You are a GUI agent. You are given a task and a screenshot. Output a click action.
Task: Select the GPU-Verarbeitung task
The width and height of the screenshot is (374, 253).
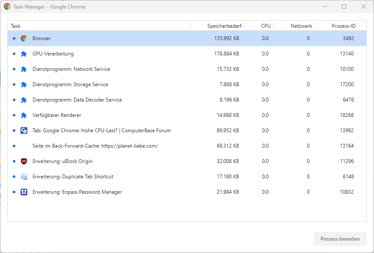187,54
